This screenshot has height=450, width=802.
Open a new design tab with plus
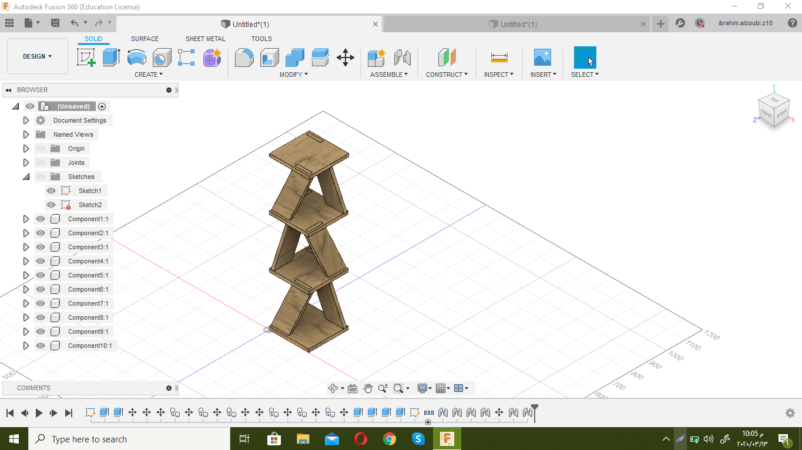(x=661, y=23)
